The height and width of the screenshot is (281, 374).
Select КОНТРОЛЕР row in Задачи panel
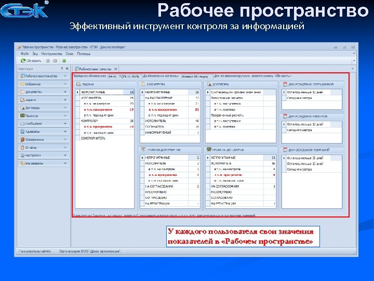pos(105,121)
